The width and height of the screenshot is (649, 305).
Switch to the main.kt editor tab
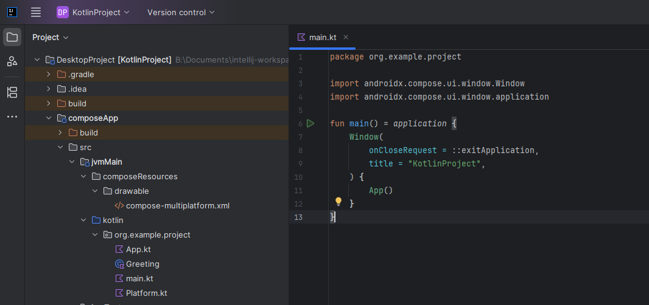click(323, 37)
